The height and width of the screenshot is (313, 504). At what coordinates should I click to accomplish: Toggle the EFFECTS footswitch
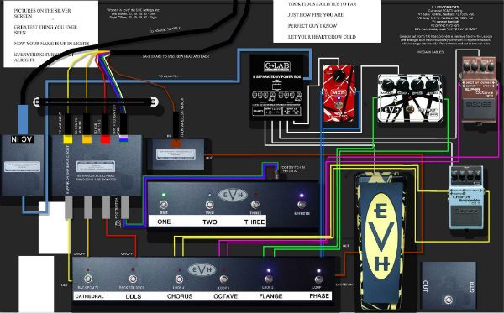[302, 204]
